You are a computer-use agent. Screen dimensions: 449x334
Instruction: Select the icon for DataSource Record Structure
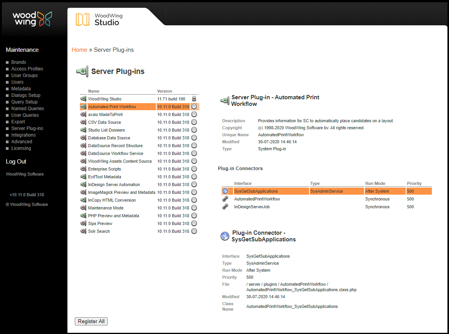coord(83,145)
